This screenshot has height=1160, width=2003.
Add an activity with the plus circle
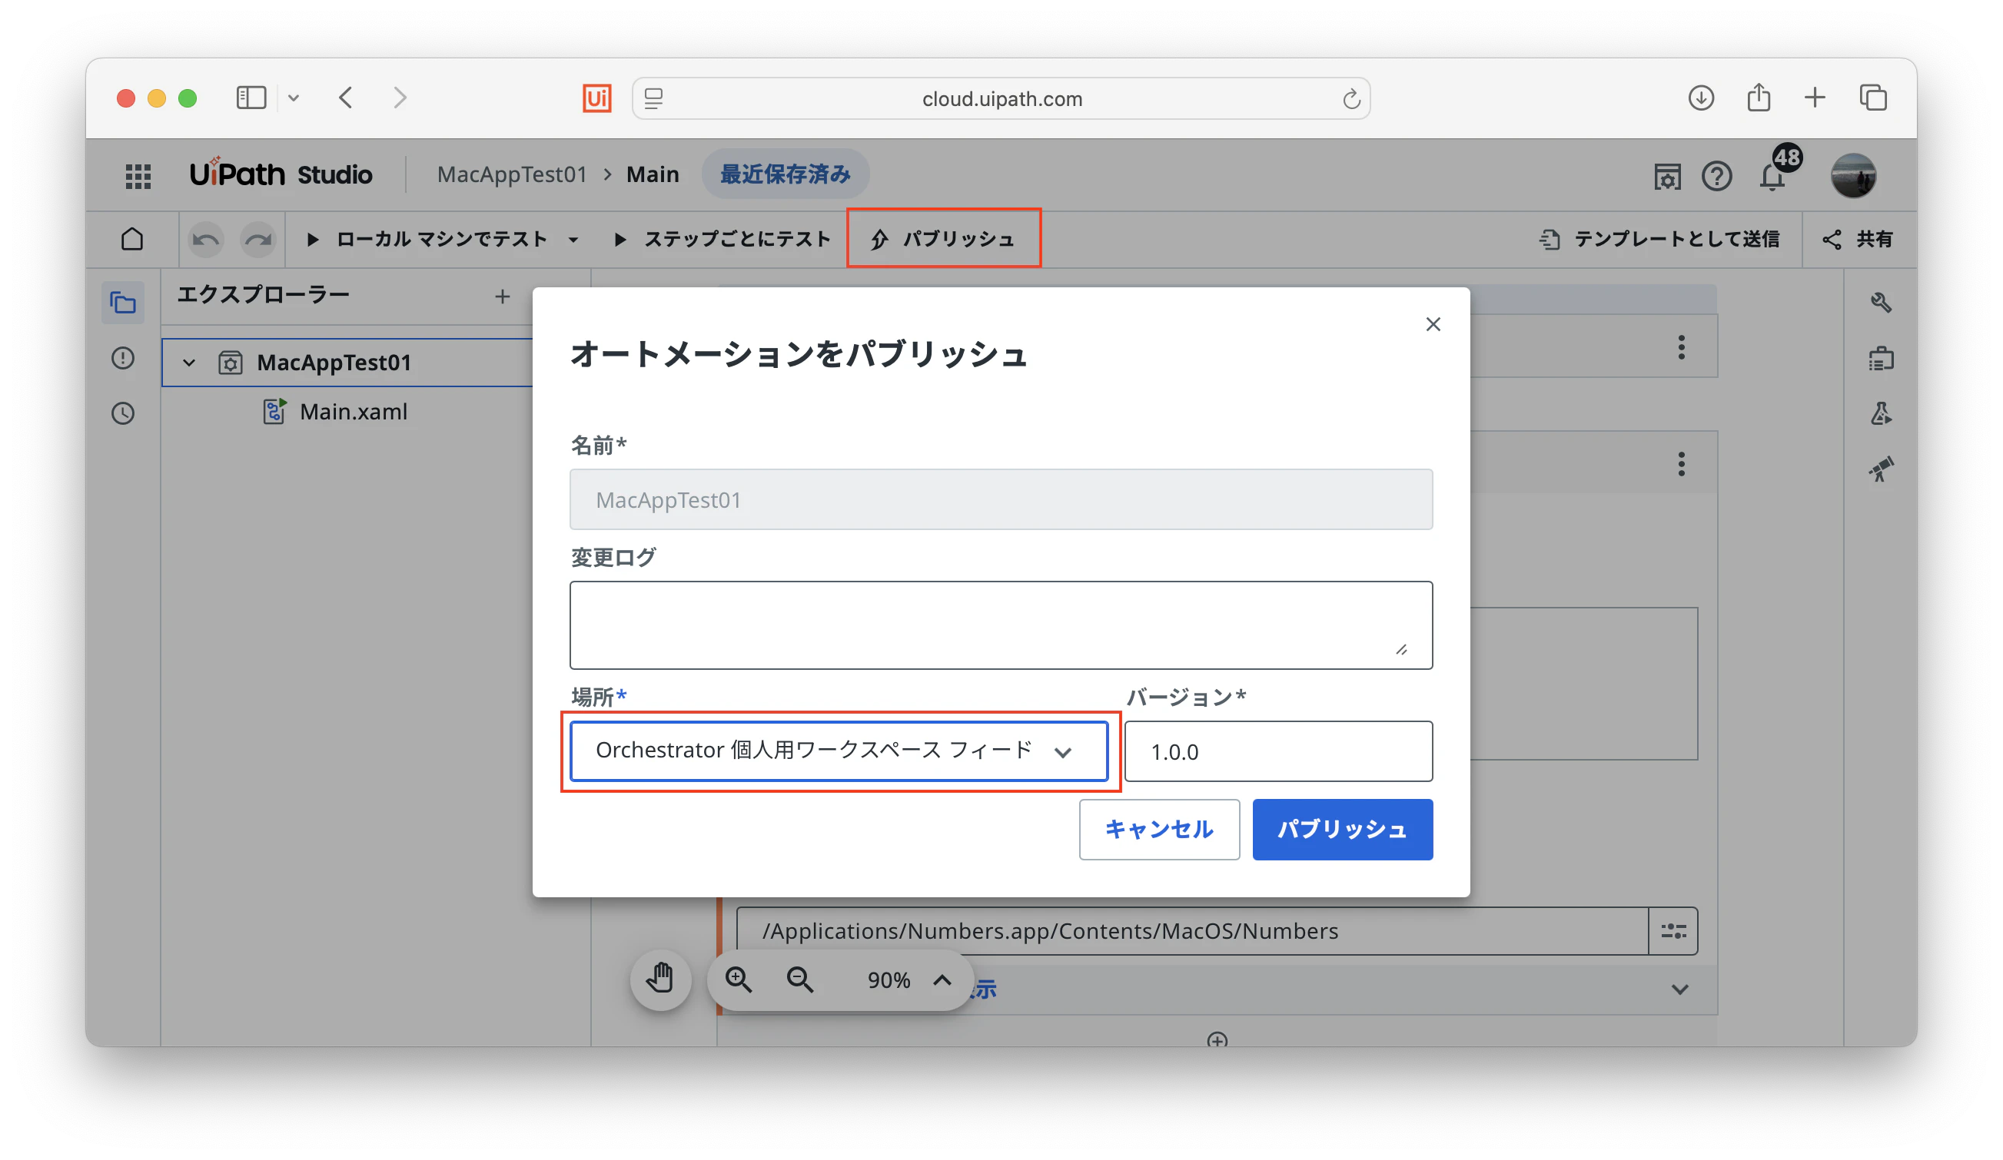[1217, 1039]
